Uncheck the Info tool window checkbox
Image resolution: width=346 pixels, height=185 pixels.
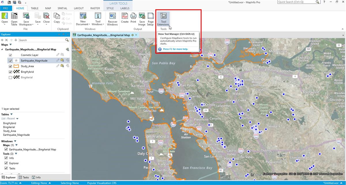[x=6, y=158]
